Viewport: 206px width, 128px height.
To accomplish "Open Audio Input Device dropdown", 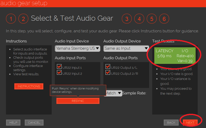I will point(77,48).
